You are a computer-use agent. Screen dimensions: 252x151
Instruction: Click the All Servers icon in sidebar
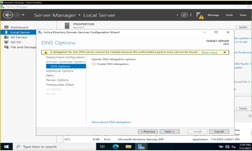point(6,37)
